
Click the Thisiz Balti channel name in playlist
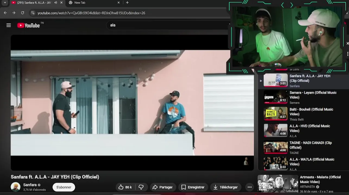coord(297,119)
